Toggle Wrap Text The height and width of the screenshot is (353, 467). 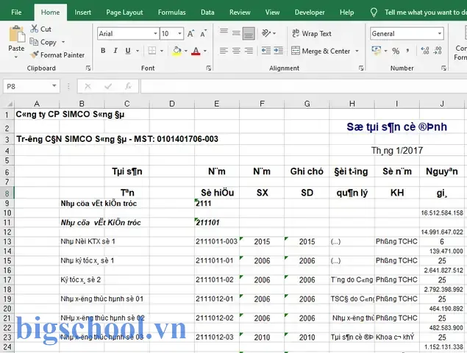[x=312, y=34]
